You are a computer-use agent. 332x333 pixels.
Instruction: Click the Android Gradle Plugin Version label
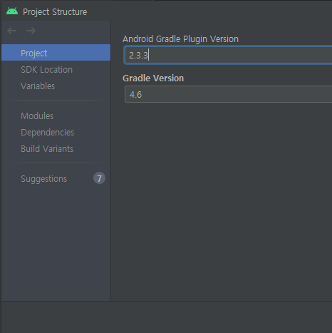tap(180, 39)
